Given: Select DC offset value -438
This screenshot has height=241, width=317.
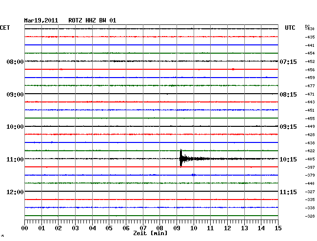Looking at the screenshot, I should (310, 143).
